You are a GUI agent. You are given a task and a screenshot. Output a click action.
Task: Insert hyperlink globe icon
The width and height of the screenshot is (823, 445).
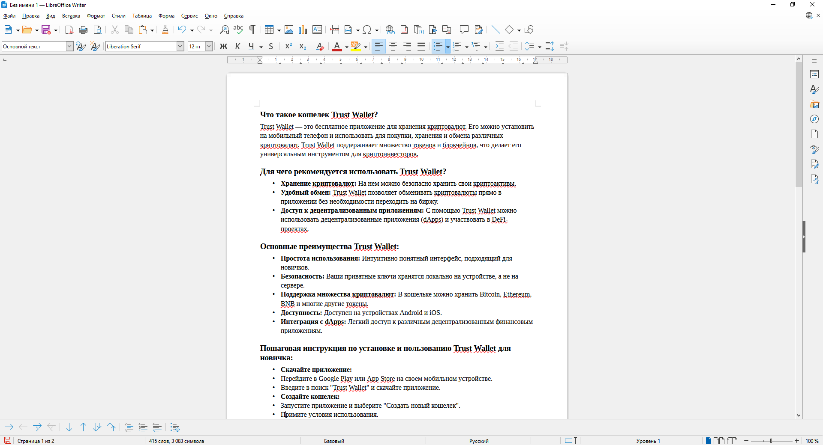pyautogui.click(x=390, y=30)
